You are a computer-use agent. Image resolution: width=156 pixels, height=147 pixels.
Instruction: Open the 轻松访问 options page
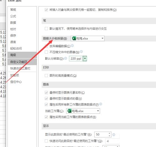click(x=16, y=49)
